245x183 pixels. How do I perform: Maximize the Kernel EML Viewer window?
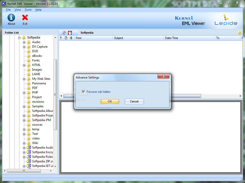click(228, 3)
